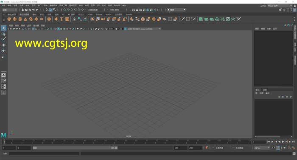The image size is (297, 160).
Task: Create a polygon plane from the shelf
Action: 36,19
